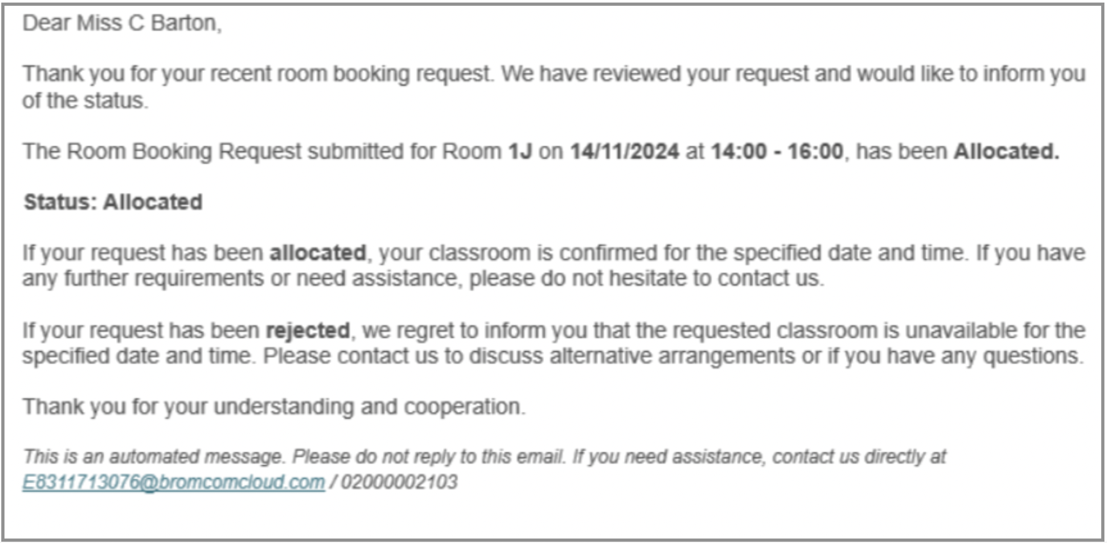1107x543 pixels.
Task: Click the phone number 02000002103
Action: coord(399,482)
